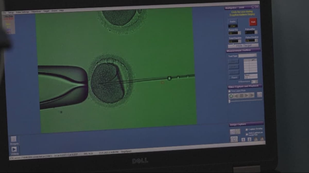Click the Pulse Duration spinner arrows
The image size is (309, 173).
256,40
